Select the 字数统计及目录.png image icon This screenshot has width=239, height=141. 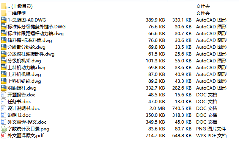4,129
